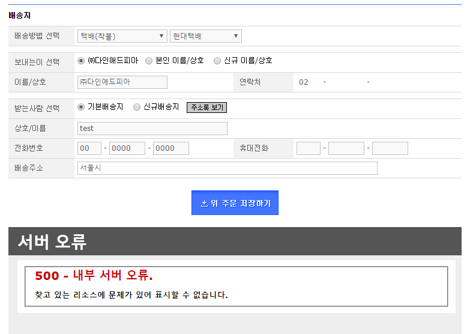
Task: Click the last 휴대전화 field
Action: coord(390,148)
